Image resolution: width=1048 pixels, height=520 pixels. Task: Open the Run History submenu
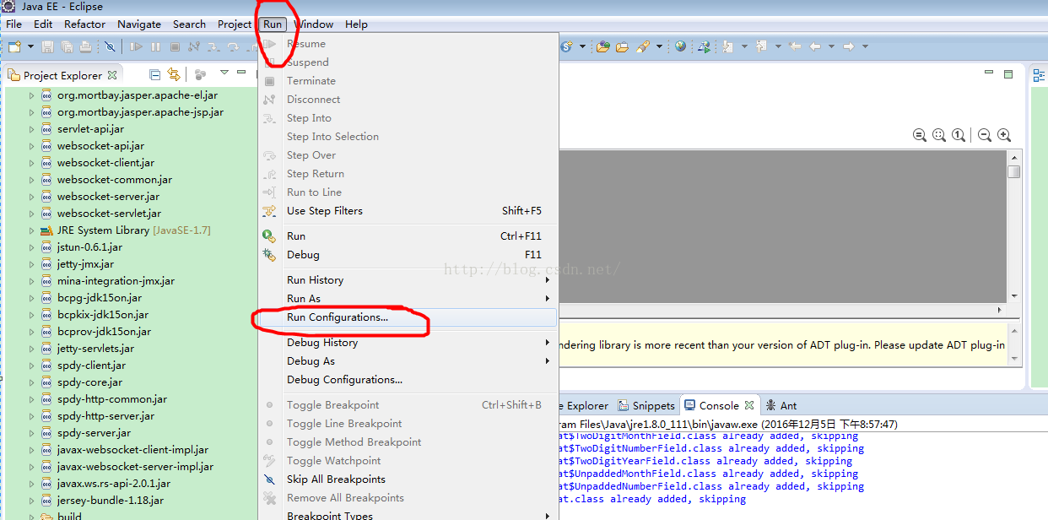click(408, 280)
